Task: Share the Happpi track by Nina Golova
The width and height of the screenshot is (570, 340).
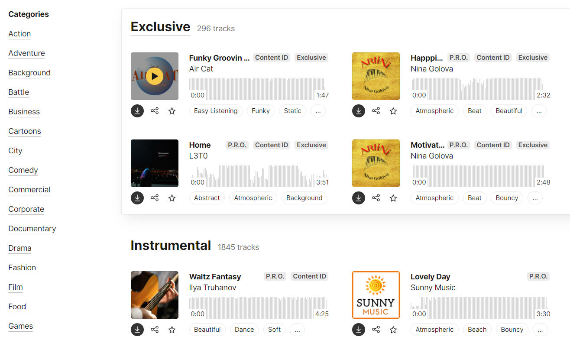Action: click(x=376, y=111)
